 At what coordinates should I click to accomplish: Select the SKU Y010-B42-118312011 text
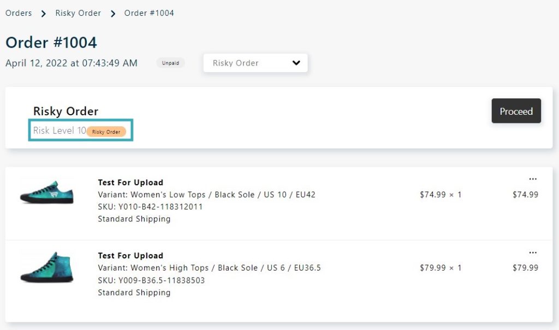point(150,207)
